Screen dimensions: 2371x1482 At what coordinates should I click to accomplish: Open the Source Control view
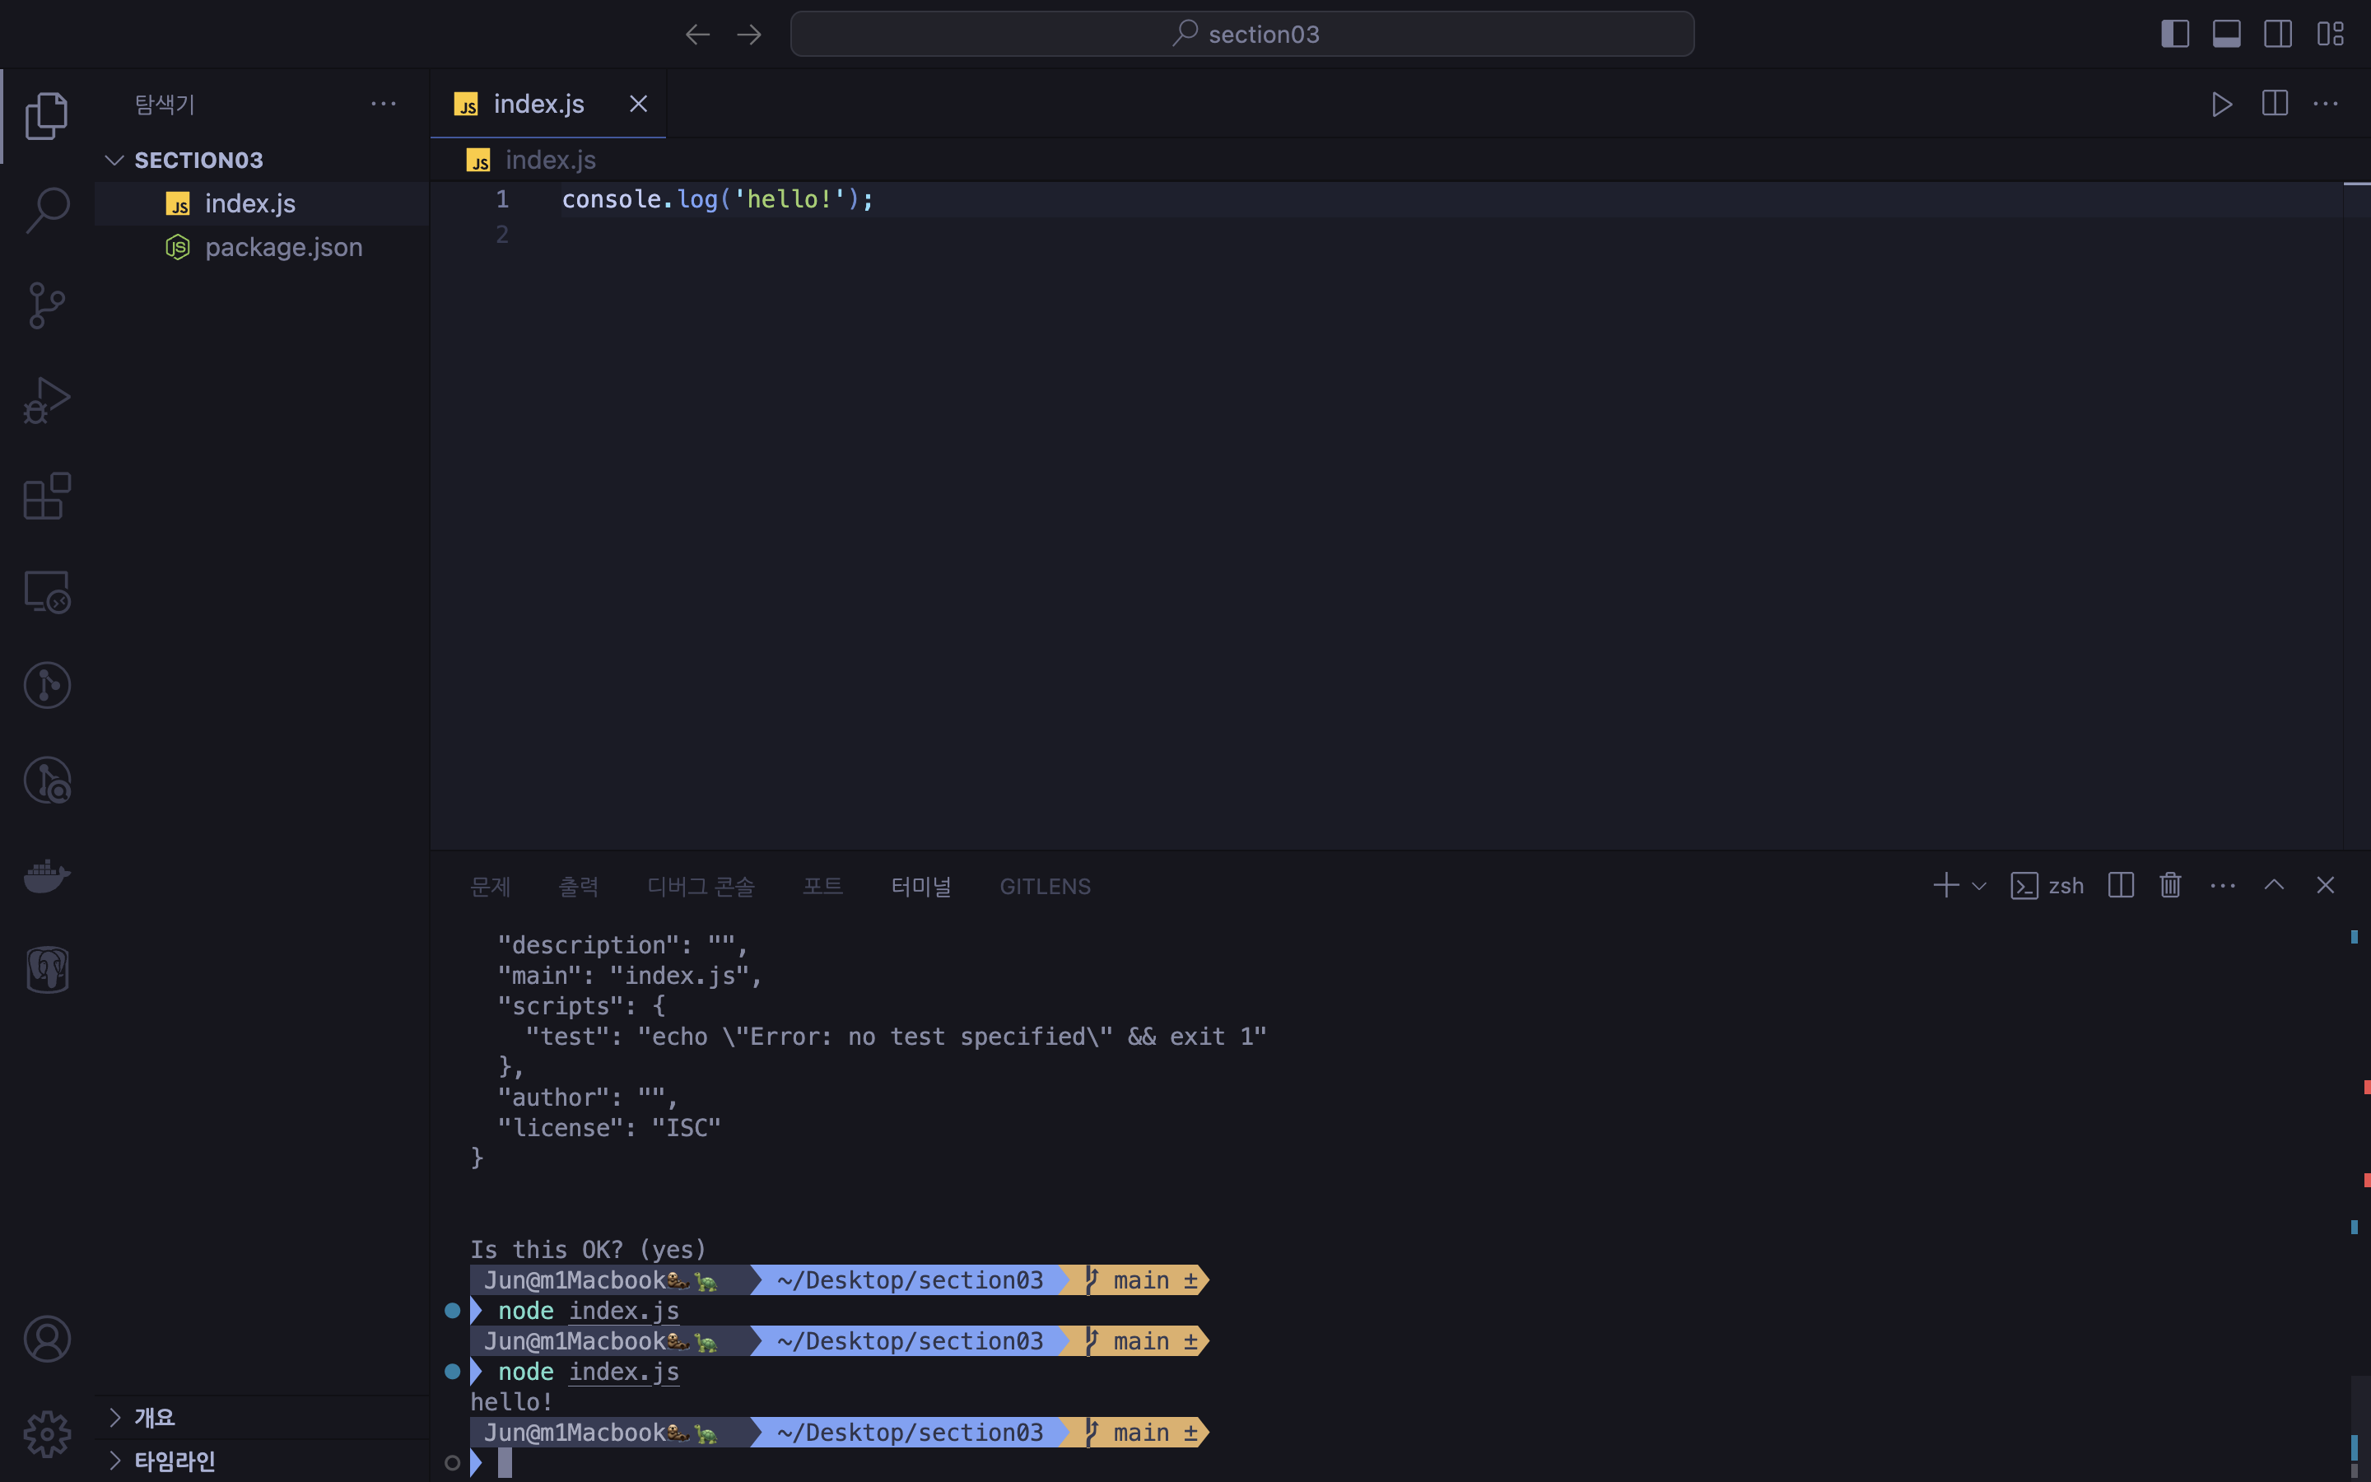pyautogui.click(x=46, y=305)
